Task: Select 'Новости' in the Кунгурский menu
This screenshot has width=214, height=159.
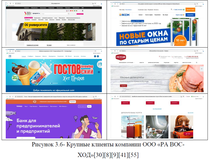Action: click(x=142, y=62)
